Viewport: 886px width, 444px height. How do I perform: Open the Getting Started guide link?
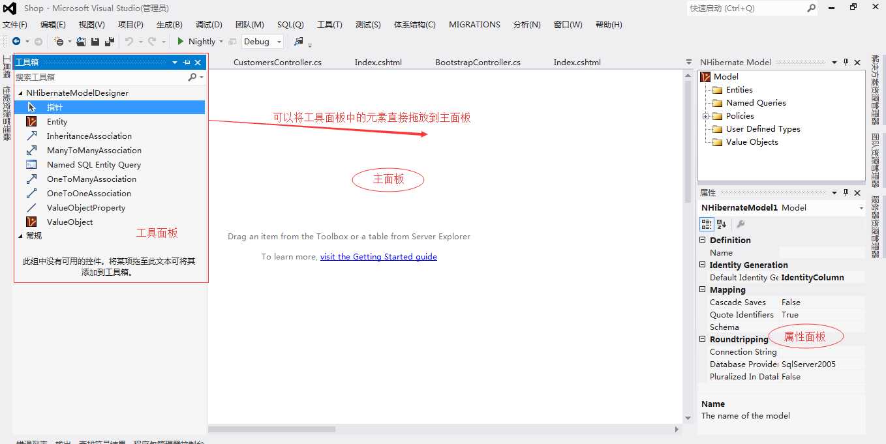click(378, 257)
